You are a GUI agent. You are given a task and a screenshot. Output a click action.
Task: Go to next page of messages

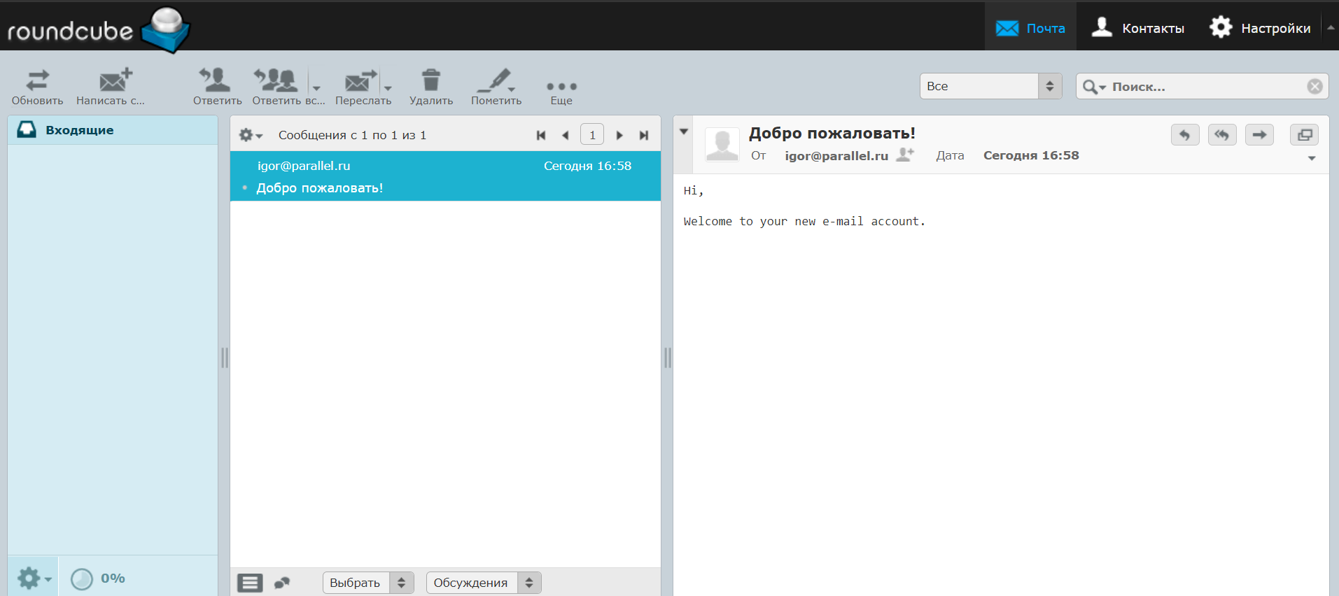[619, 135]
